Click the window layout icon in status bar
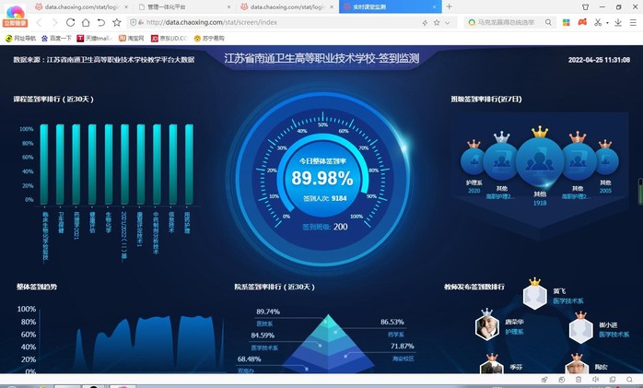This screenshot has width=643, height=388. pyautogui.click(x=613, y=380)
